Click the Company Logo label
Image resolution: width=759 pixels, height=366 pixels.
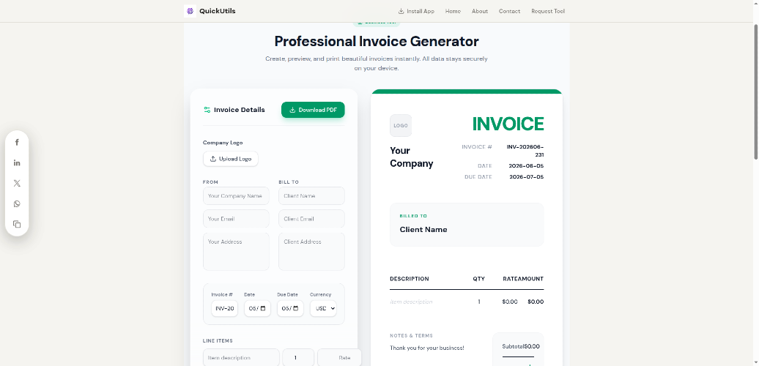tap(223, 143)
